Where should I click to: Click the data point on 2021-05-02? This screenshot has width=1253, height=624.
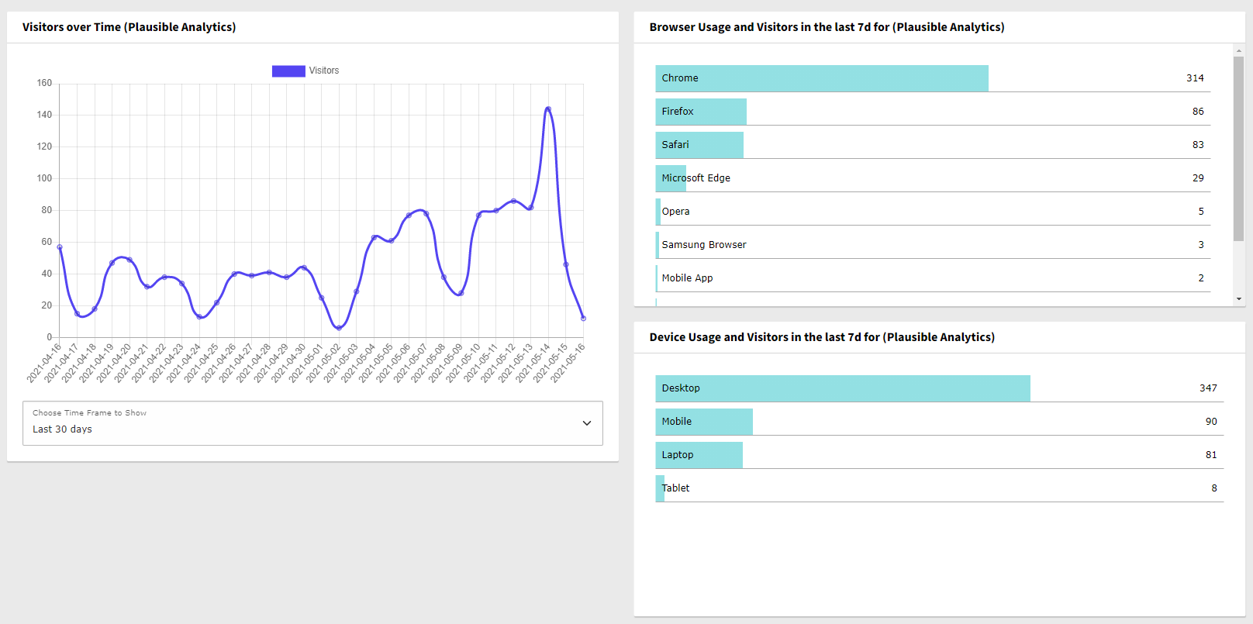point(339,328)
